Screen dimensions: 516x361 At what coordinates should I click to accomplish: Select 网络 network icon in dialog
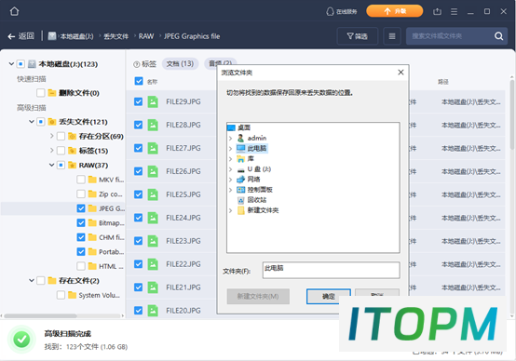pos(241,180)
